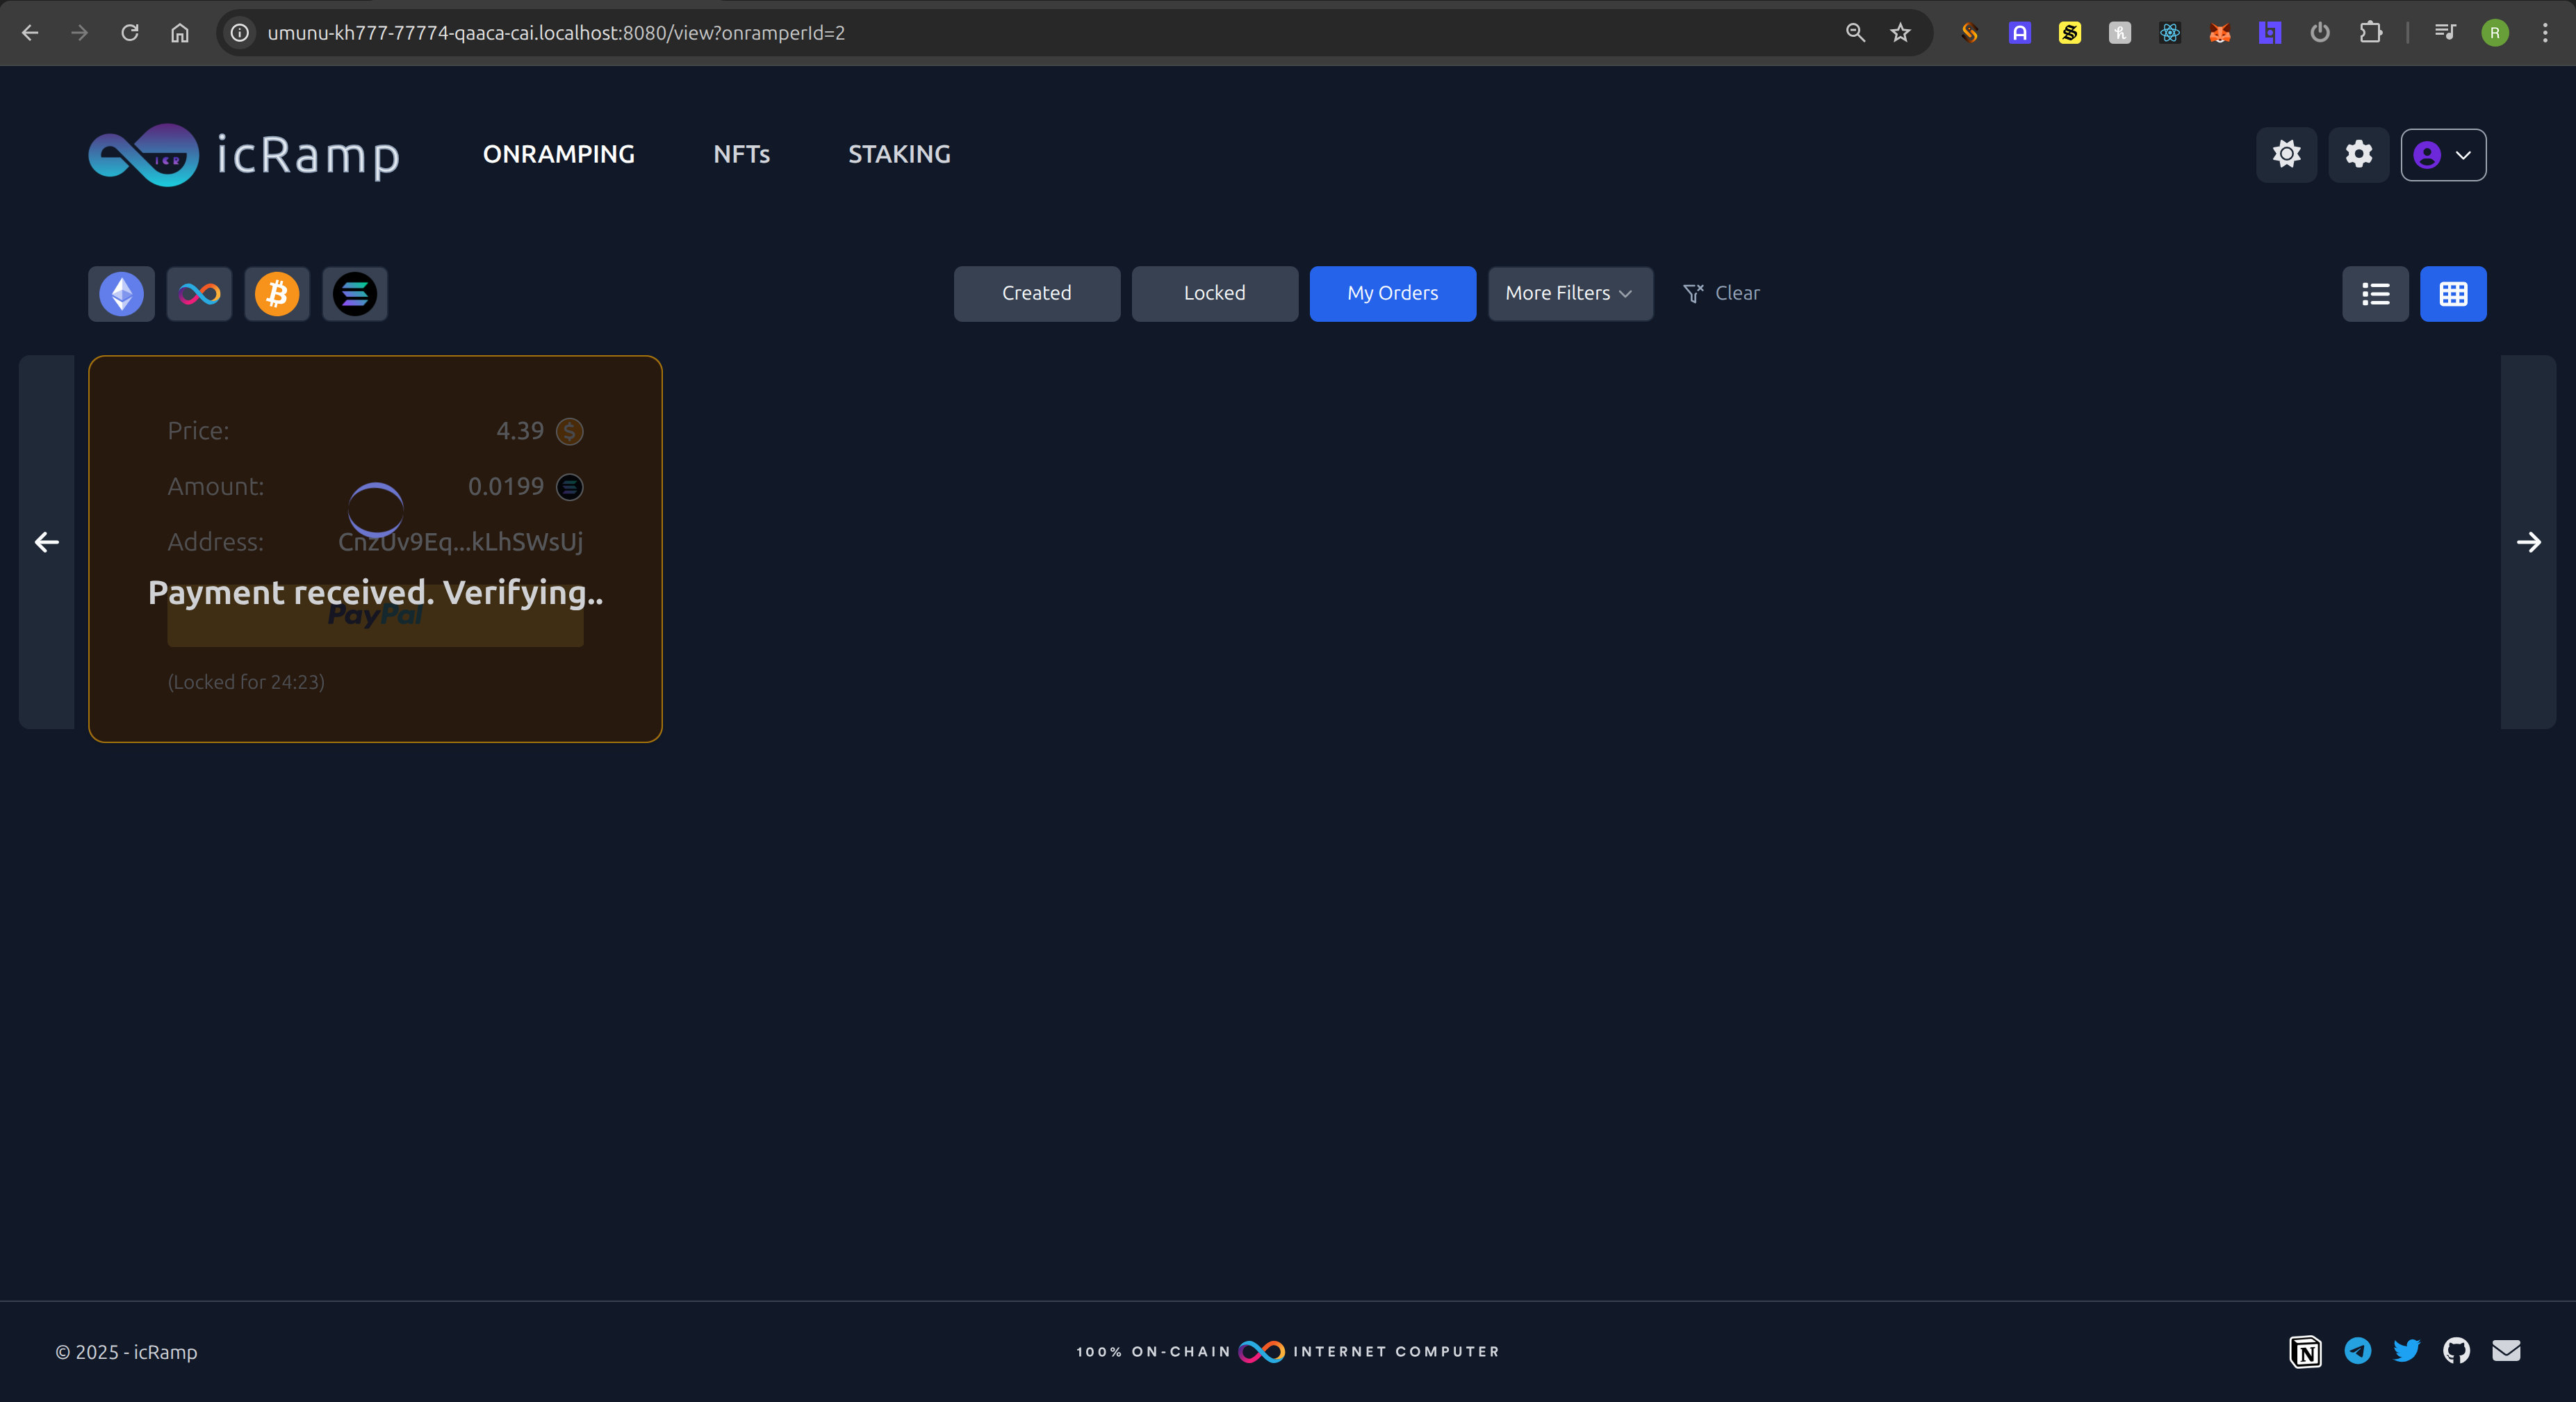Filter by Ethereum chain icon
The width and height of the screenshot is (2576, 1402).
point(121,294)
